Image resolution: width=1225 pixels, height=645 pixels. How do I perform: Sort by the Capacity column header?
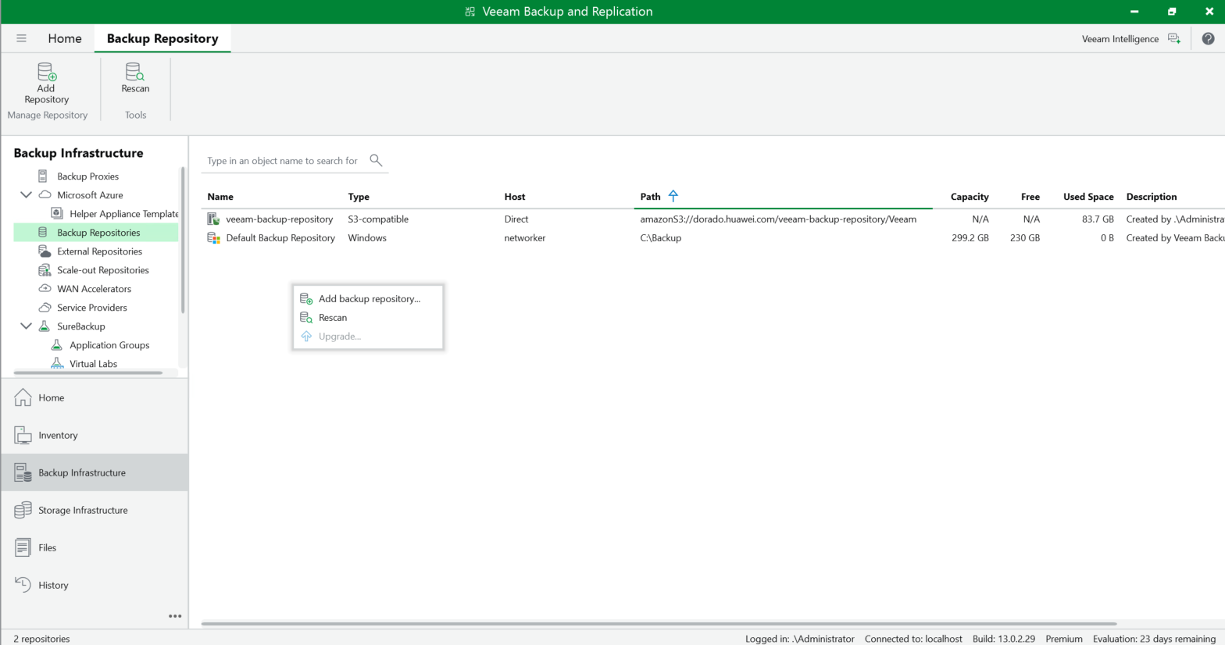pyautogui.click(x=970, y=197)
